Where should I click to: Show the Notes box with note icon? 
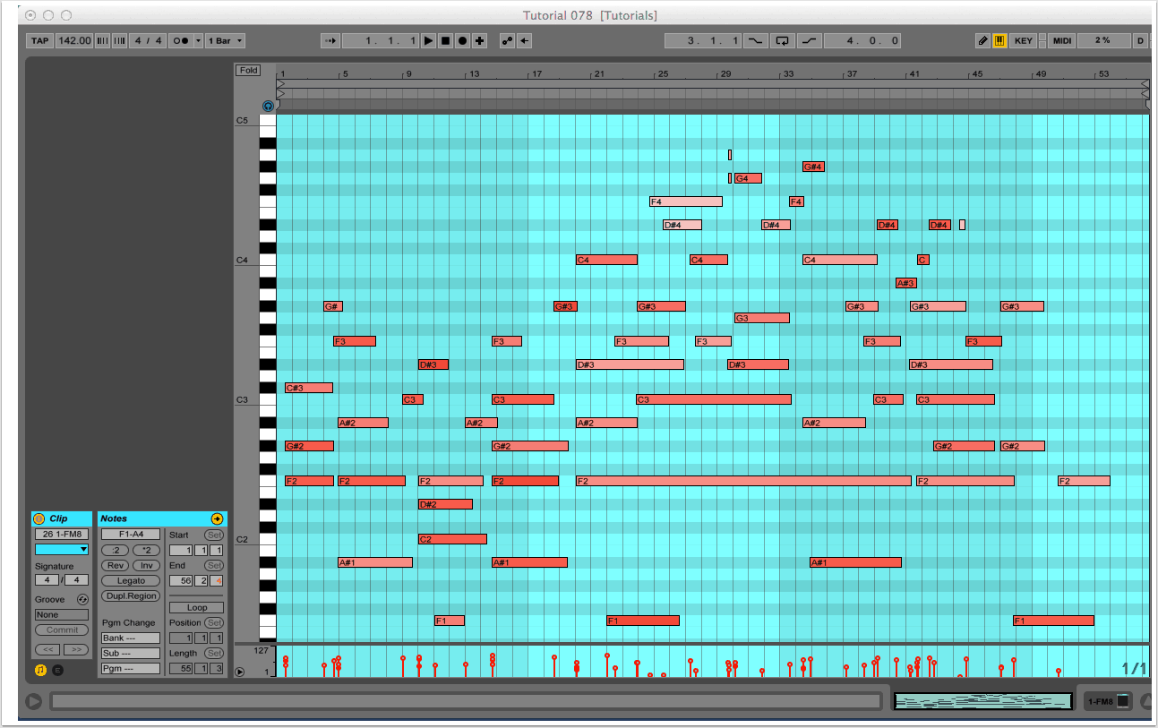(x=40, y=669)
